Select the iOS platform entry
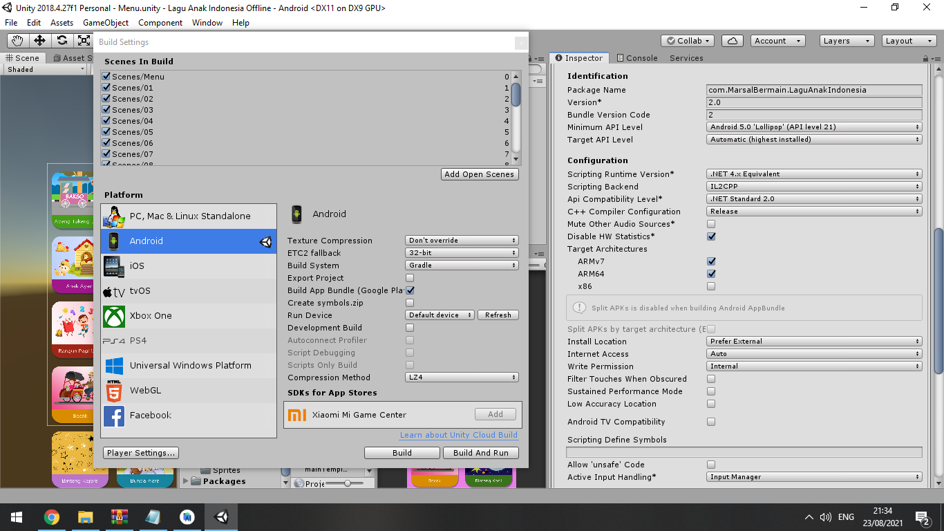This screenshot has height=531, width=944. coord(189,266)
